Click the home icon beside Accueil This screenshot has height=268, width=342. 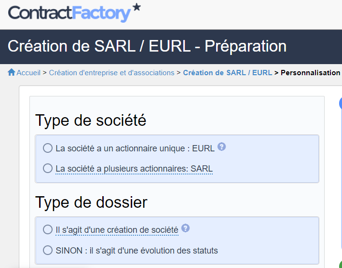click(x=12, y=72)
